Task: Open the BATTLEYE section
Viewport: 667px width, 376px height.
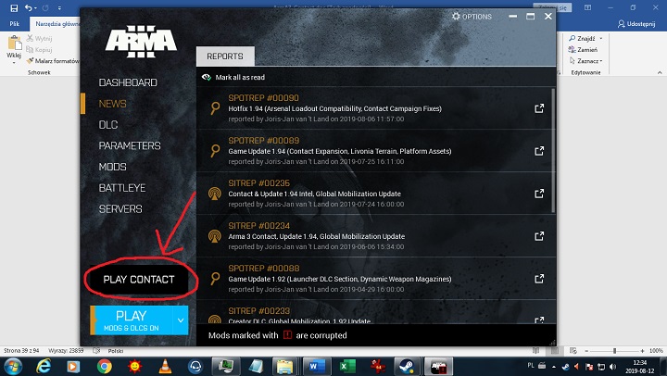Action: point(122,188)
